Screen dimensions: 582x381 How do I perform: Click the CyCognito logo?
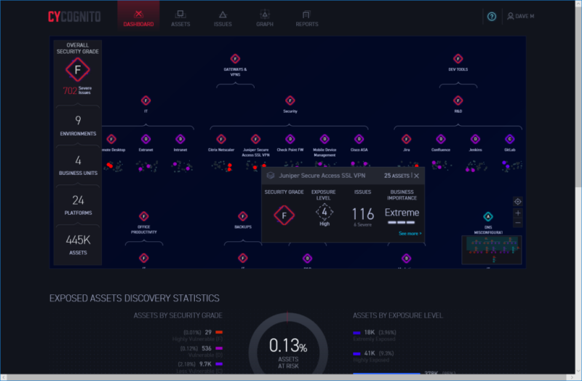point(74,17)
